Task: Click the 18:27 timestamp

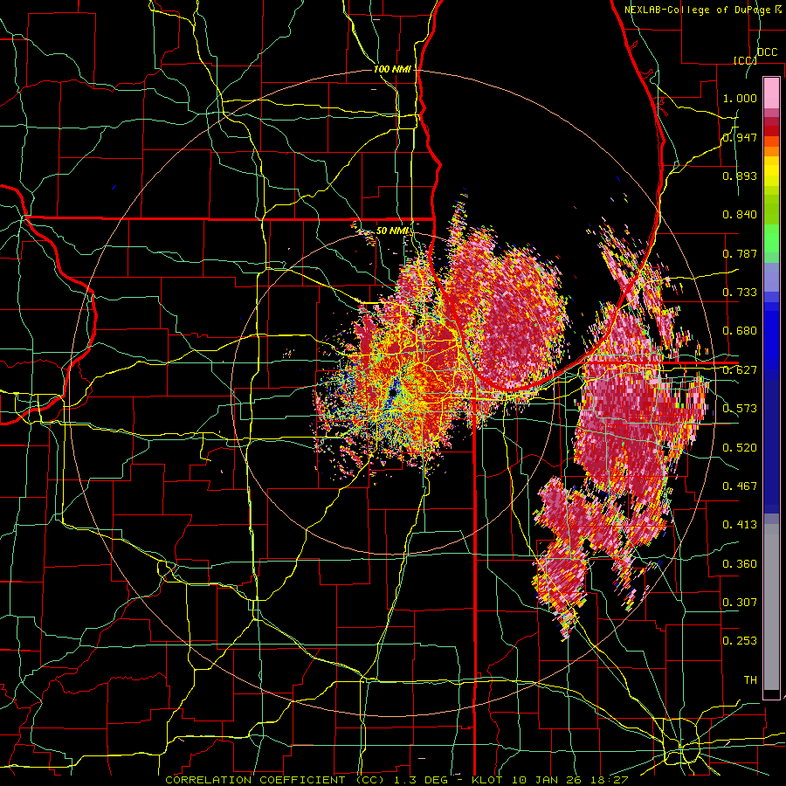Action: click(611, 780)
